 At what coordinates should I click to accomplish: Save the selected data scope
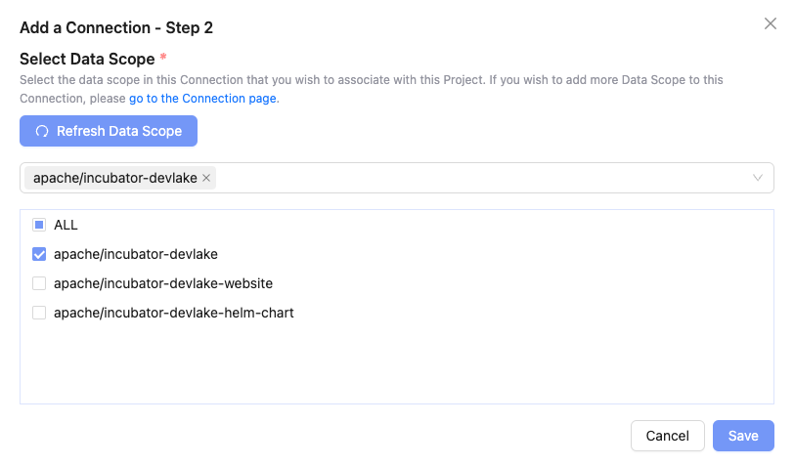click(x=743, y=436)
